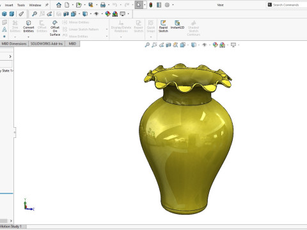The height and width of the screenshot is (230, 307).
Task: Create a new document with the New icon
Action: pos(67,5)
